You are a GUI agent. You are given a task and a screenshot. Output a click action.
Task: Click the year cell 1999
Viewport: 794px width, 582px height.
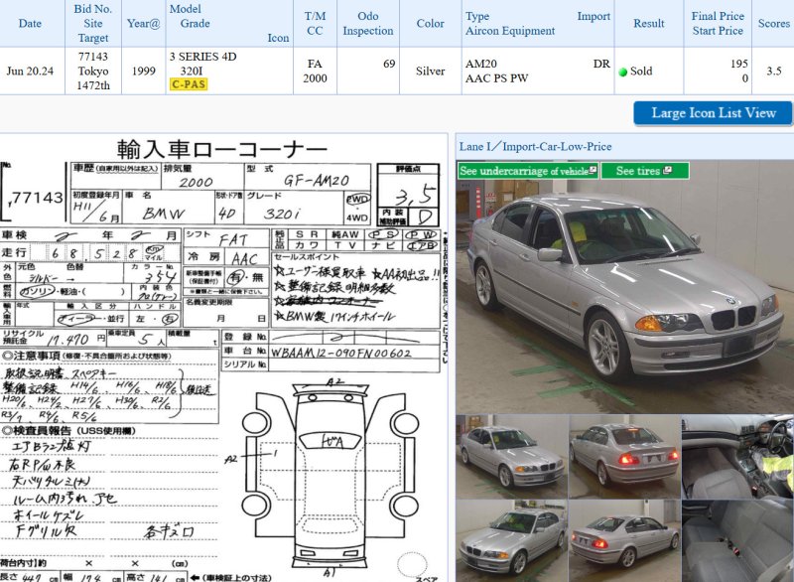[x=143, y=71]
